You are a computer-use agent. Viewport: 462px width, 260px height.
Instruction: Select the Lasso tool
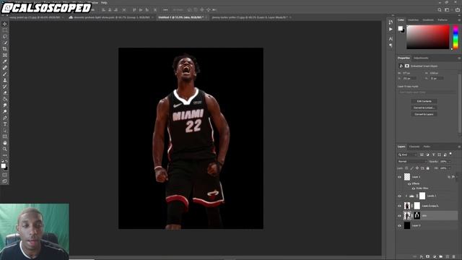(5, 36)
